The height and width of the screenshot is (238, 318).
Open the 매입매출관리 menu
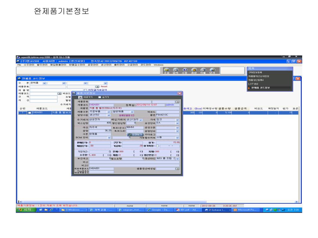pyautogui.click(x=58, y=65)
